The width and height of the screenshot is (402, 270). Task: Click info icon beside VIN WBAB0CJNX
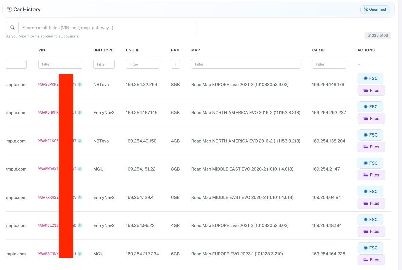(80, 254)
